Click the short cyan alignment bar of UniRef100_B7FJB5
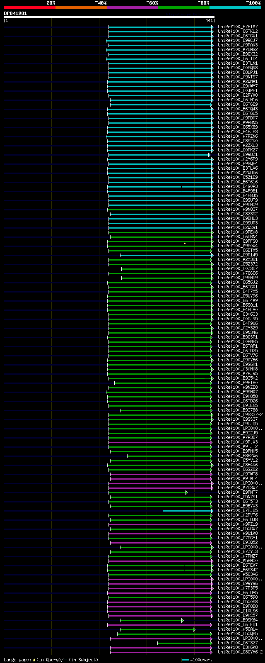 point(187,510)
